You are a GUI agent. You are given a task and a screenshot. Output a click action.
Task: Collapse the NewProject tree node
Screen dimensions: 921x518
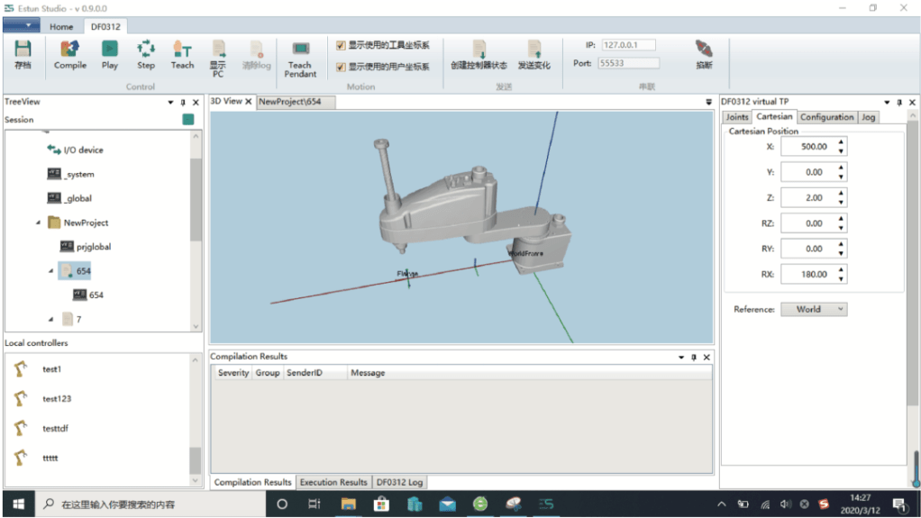(38, 223)
